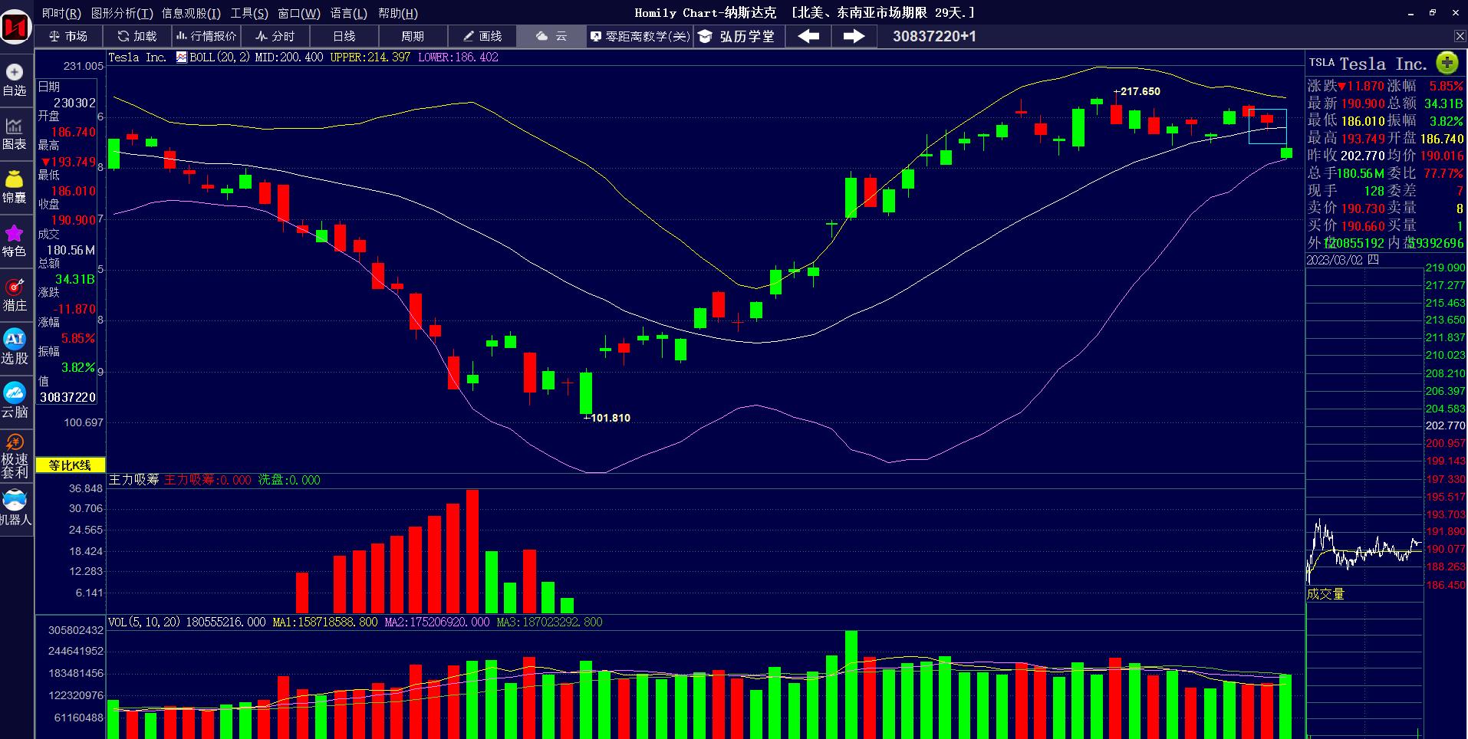Click the 委比 77.77% value
Screen dimensions: 1468x739
(1443, 173)
